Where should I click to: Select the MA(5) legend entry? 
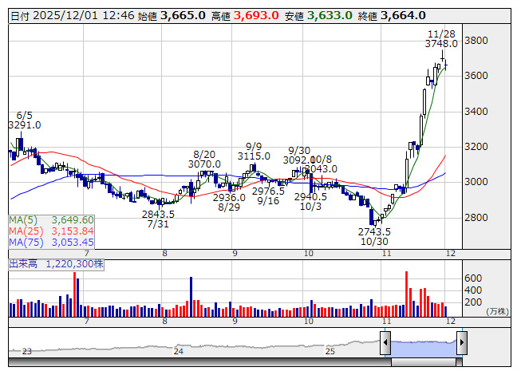click(x=52, y=219)
